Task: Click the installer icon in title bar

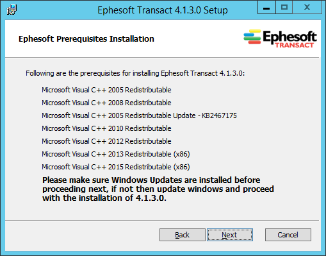Action: 12,10
